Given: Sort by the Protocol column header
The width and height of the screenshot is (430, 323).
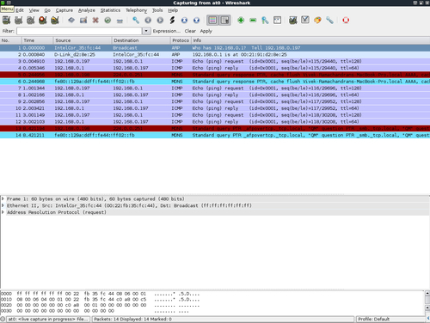Looking at the screenshot, I should pyautogui.click(x=181, y=40).
